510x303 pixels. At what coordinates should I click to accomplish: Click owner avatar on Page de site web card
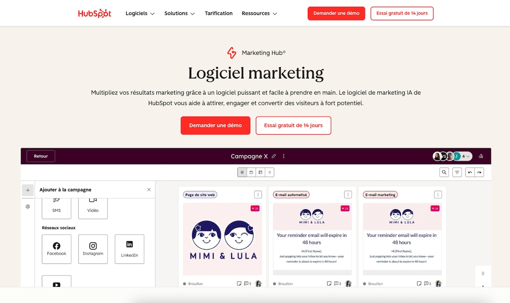(258, 283)
